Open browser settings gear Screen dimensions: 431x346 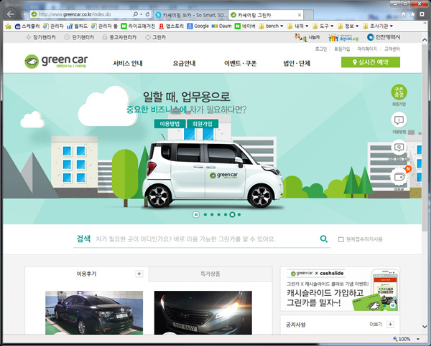[x=422, y=14]
